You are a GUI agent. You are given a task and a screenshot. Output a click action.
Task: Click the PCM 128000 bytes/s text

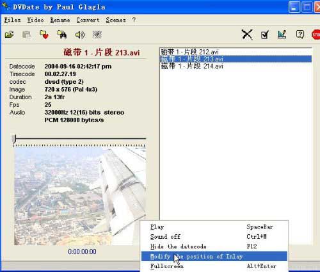[74, 120]
